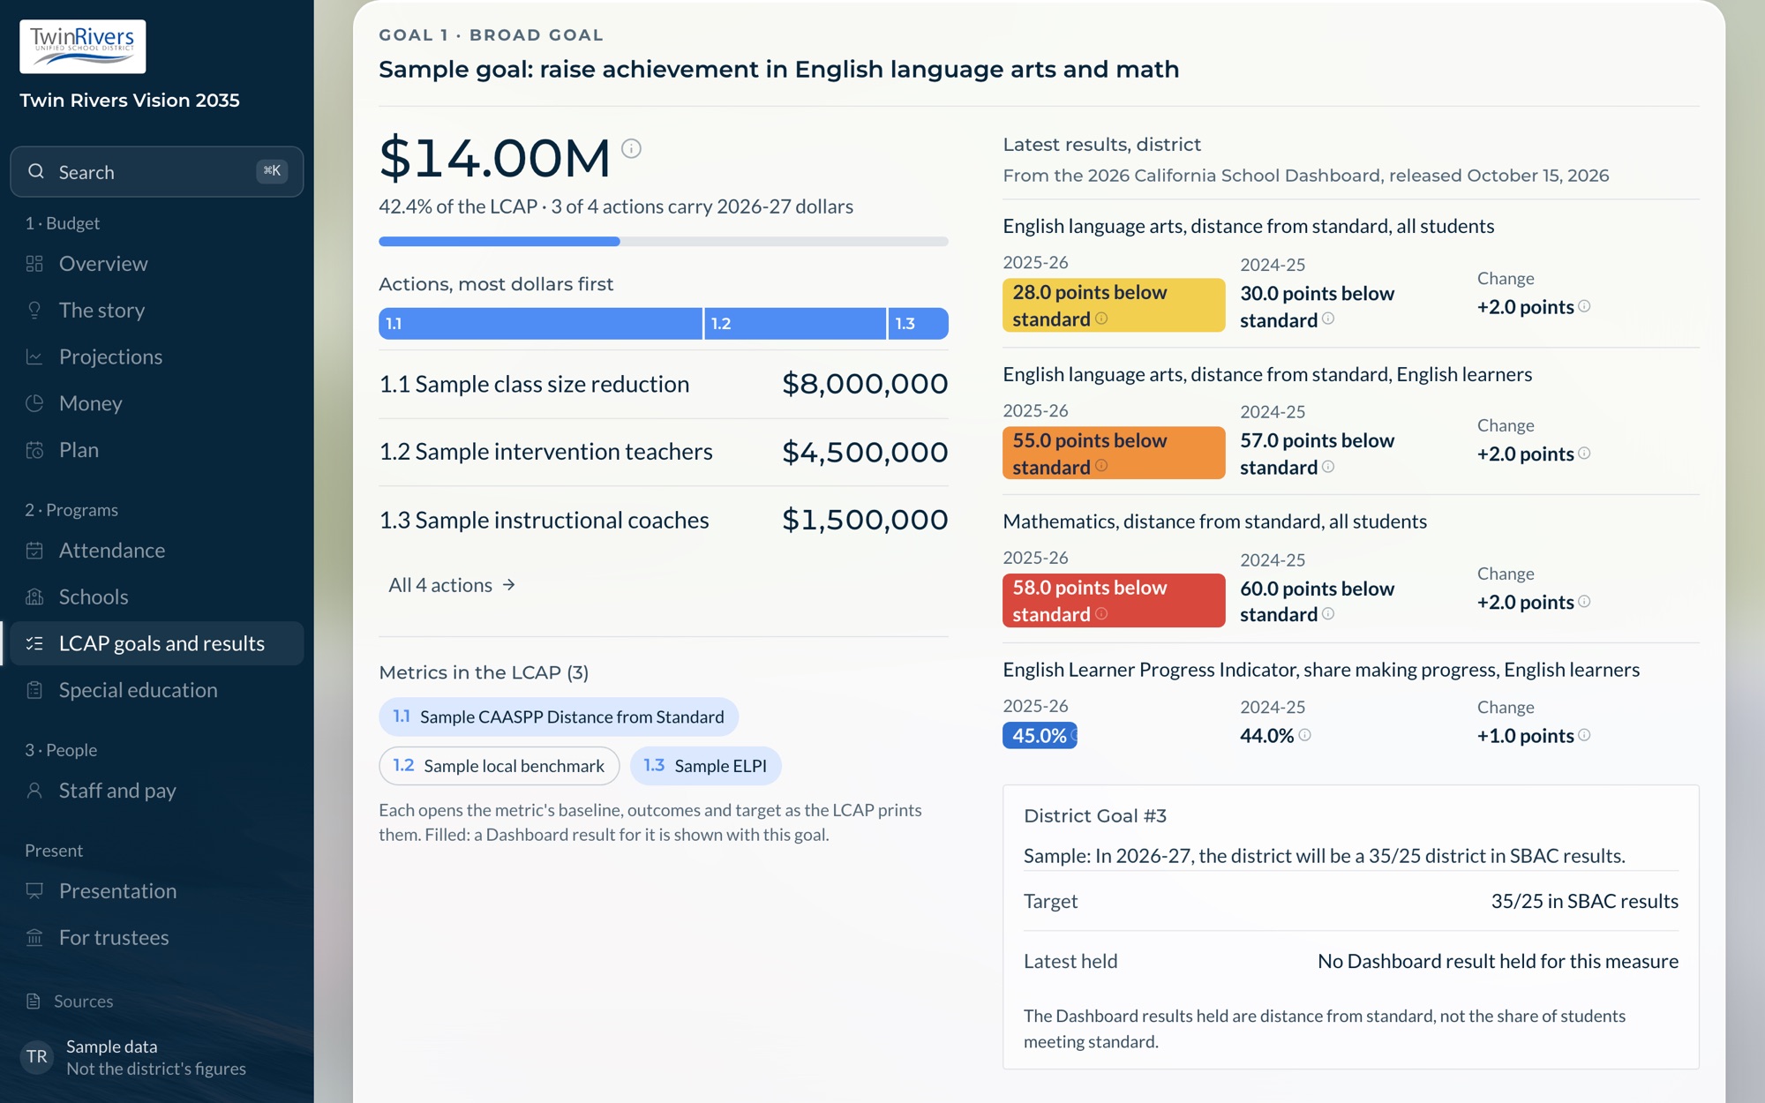Select the 1.3 segment in actions bar

[x=918, y=324]
